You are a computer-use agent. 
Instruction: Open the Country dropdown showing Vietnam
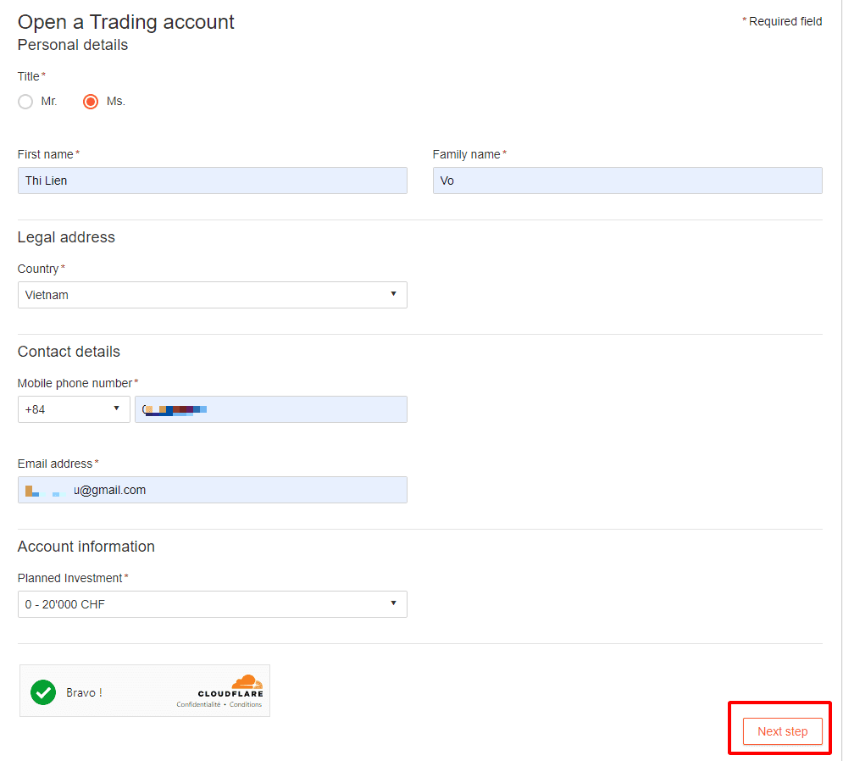point(213,295)
